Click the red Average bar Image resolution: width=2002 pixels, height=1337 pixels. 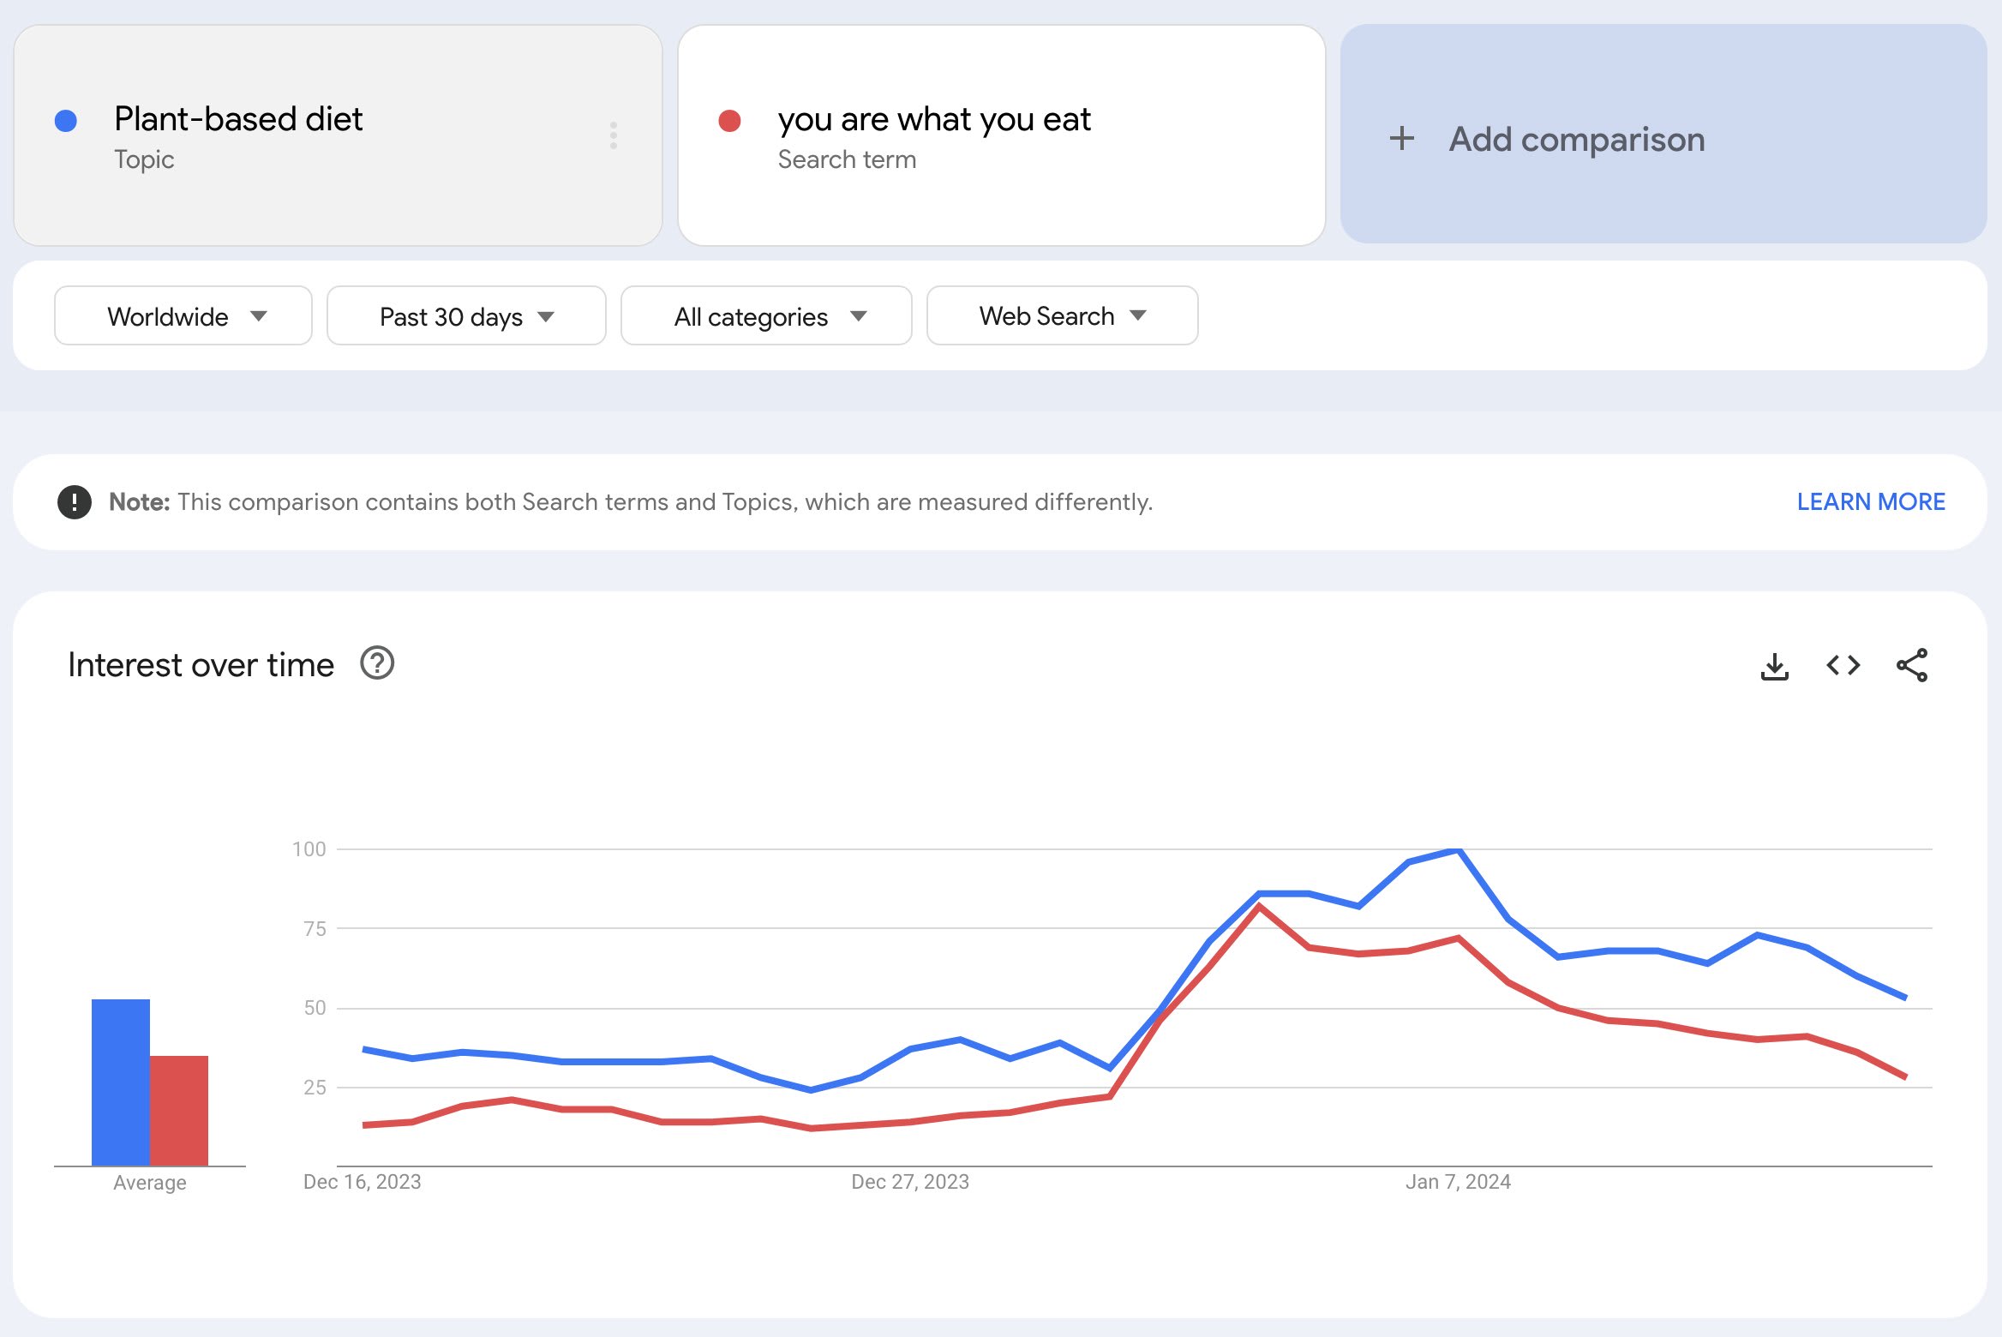pyautogui.click(x=179, y=1110)
